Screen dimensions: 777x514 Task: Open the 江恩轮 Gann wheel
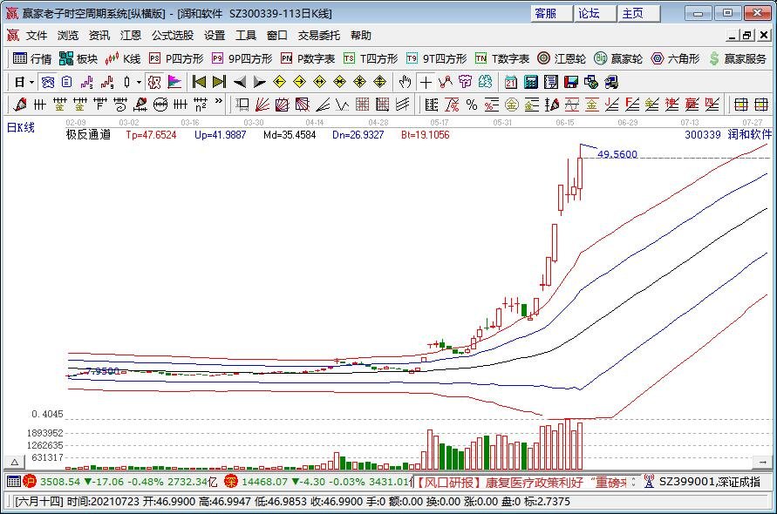(562, 59)
